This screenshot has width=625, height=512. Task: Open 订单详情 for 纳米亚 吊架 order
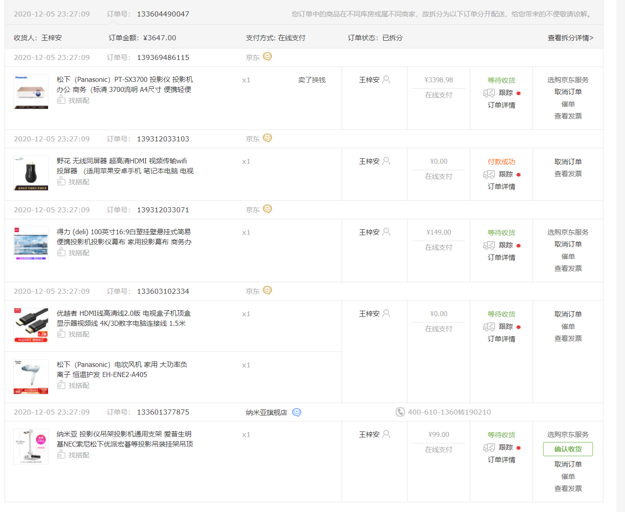coord(501,460)
